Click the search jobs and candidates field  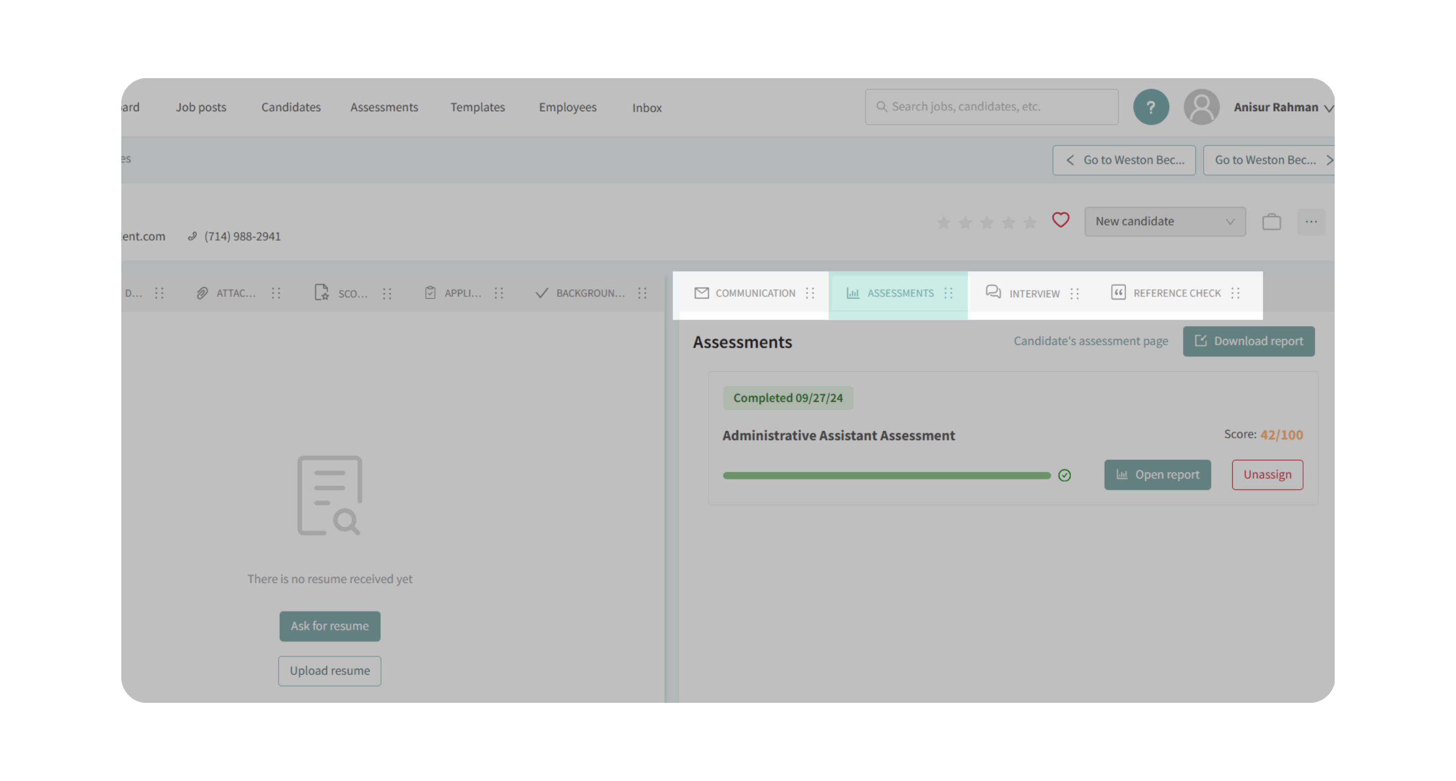coord(992,106)
